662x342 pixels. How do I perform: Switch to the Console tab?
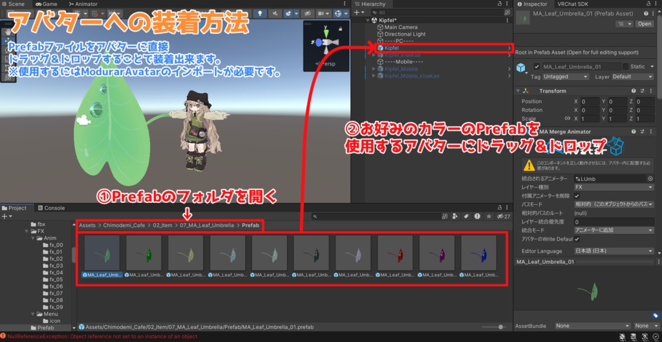click(x=51, y=208)
